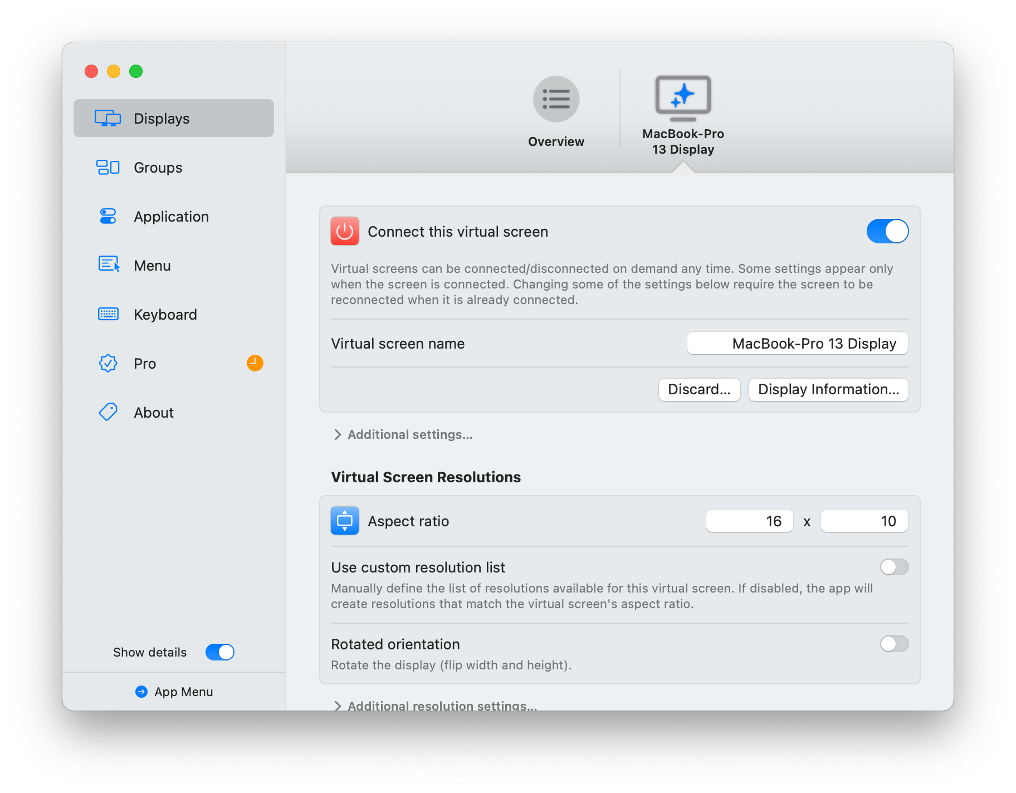Click the blue Aspect ratio icon
This screenshot has width=1016, height=793.
coord(345,521)
